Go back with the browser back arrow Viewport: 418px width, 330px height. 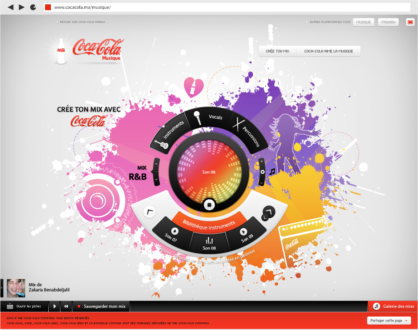coord(11,7)
